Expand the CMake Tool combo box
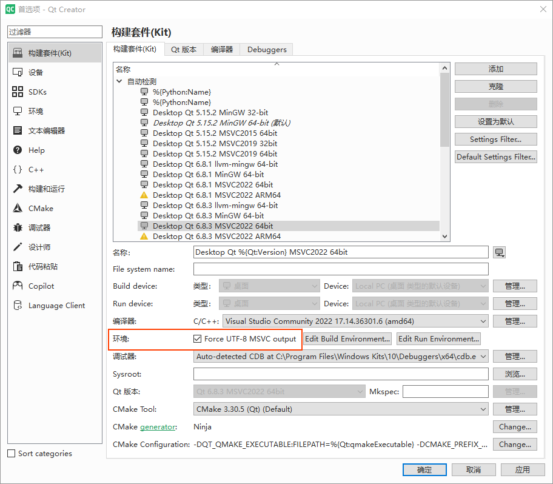The image size is (553, 484). point(341,409)
